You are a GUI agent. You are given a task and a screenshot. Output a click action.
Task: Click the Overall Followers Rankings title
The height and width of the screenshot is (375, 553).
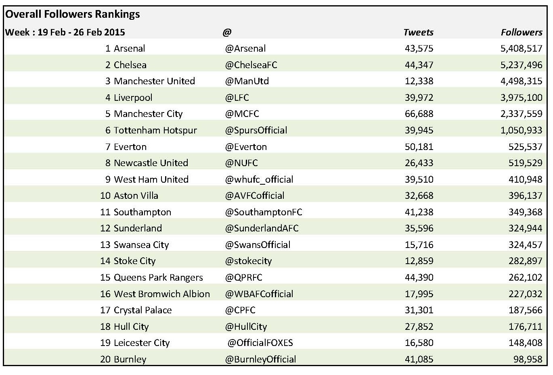[x=73, y=15]
